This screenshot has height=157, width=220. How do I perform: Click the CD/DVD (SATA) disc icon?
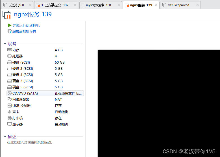point(10,93)
